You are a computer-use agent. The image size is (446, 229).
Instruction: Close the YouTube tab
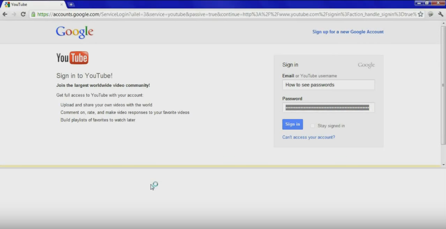point(61,5)
